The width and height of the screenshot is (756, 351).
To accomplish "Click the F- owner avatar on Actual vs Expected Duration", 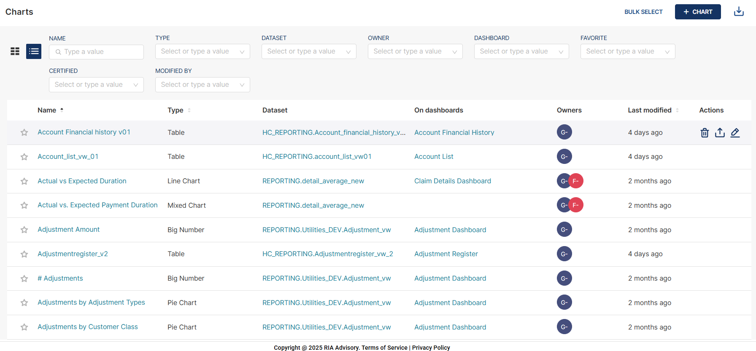I will pos(576,181).
